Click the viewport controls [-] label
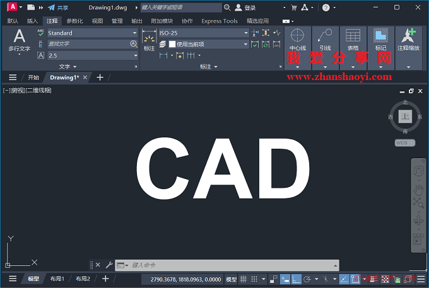 [x=6, y=91]
